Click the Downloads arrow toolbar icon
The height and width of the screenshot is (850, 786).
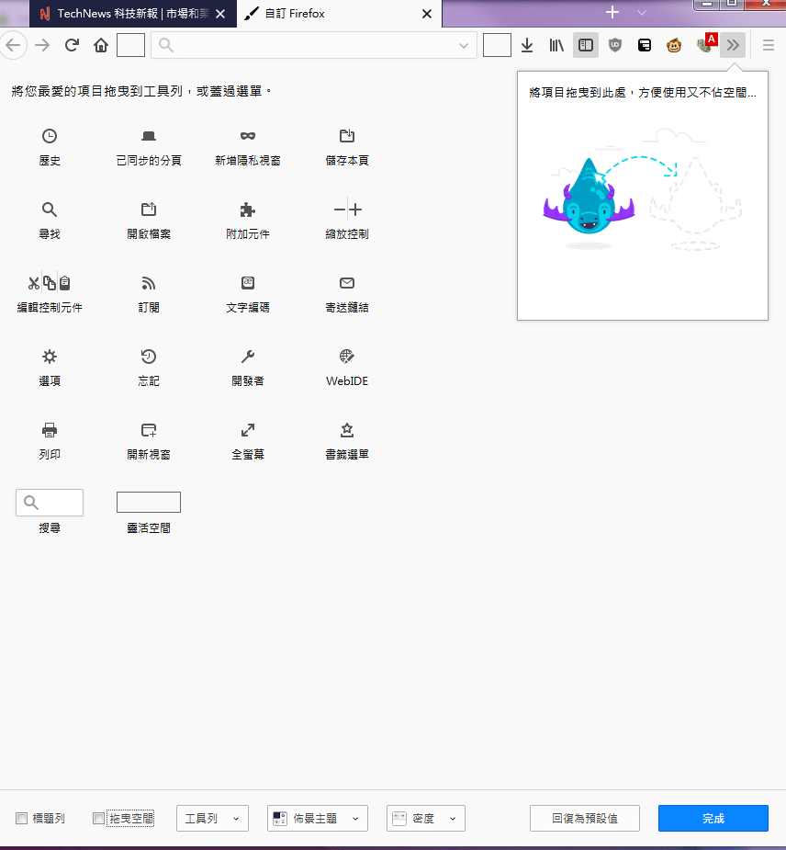tap(527, 46)
